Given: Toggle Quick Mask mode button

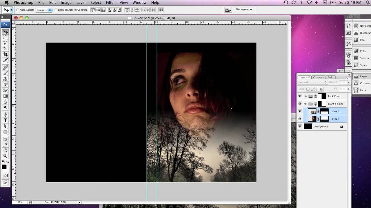Looking at the screenshot, I should [5, 176].
